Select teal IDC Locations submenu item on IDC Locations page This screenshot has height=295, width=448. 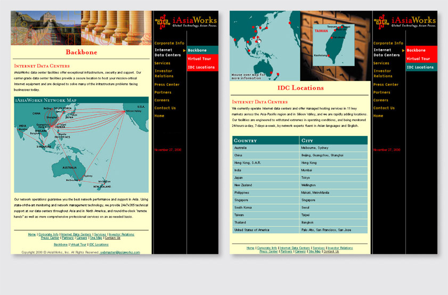point(421,67)
